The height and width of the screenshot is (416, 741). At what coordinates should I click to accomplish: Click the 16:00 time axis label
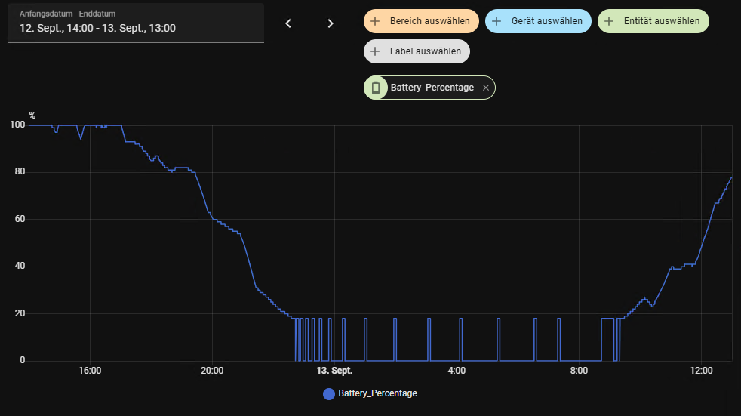click(90, 371)
